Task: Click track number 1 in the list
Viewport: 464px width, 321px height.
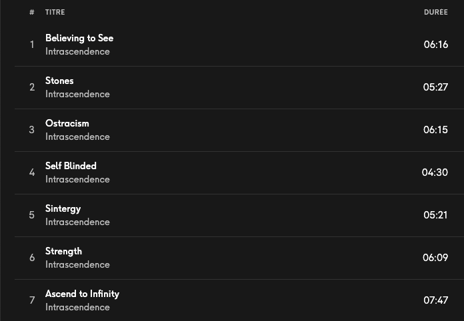Action: click(x=31, y=45)
